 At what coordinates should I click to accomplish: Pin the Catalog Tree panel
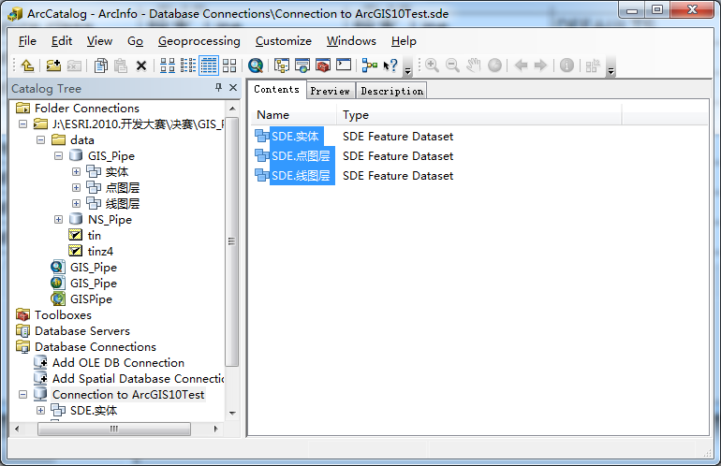coord(218,87)
